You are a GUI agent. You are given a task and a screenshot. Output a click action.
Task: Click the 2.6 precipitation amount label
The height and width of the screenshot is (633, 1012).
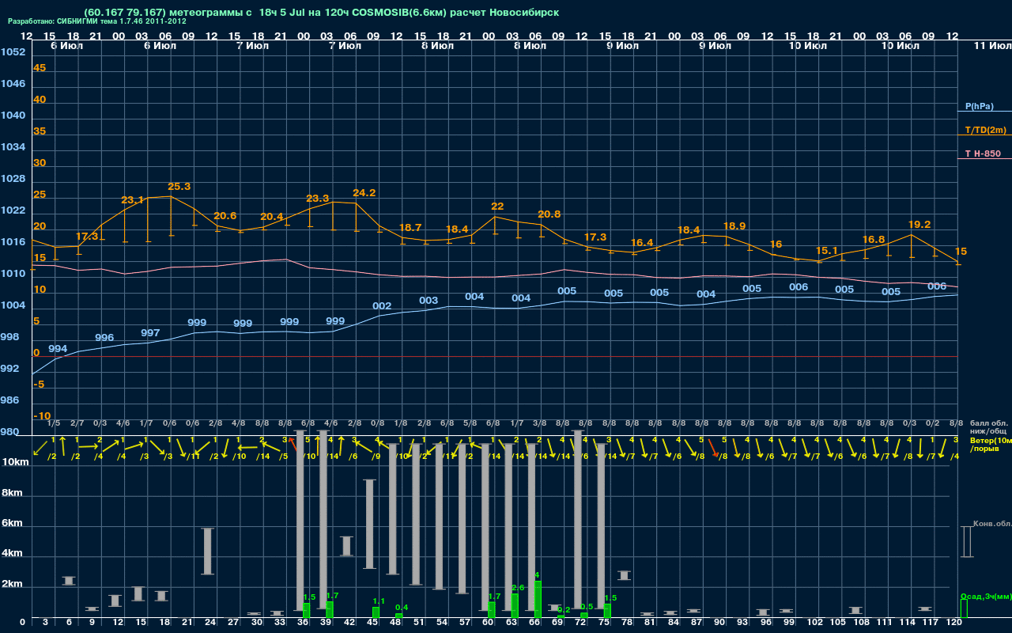click(x=519, y=588)
